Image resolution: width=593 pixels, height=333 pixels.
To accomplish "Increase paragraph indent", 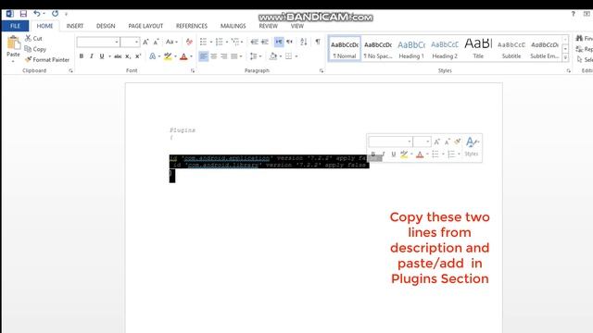I will (265, 42).
